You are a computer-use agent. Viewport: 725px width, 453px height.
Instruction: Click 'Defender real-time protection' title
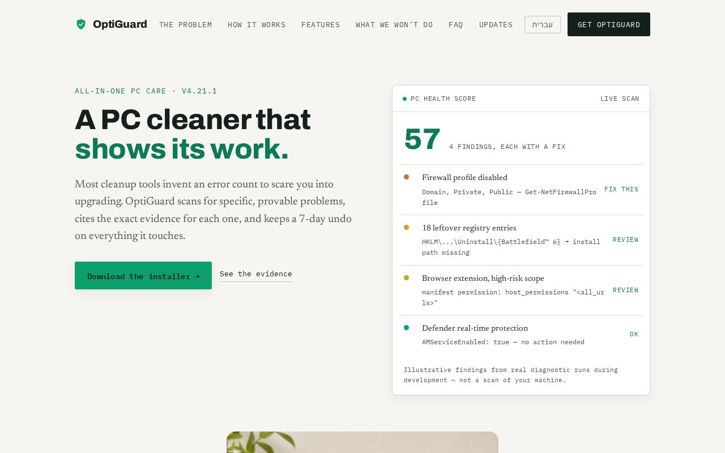click(475, 328)
